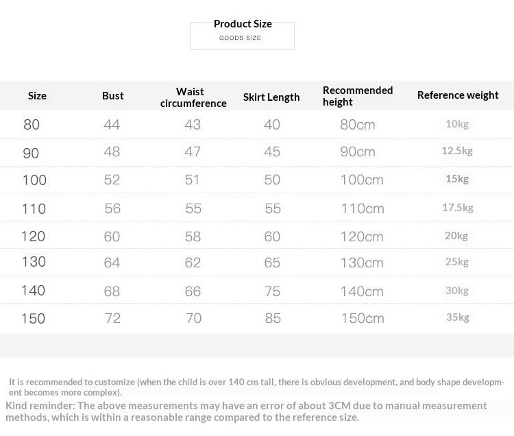Click the Skirt Length header
The height and width of the screenshot is (436, 514).
271,97
